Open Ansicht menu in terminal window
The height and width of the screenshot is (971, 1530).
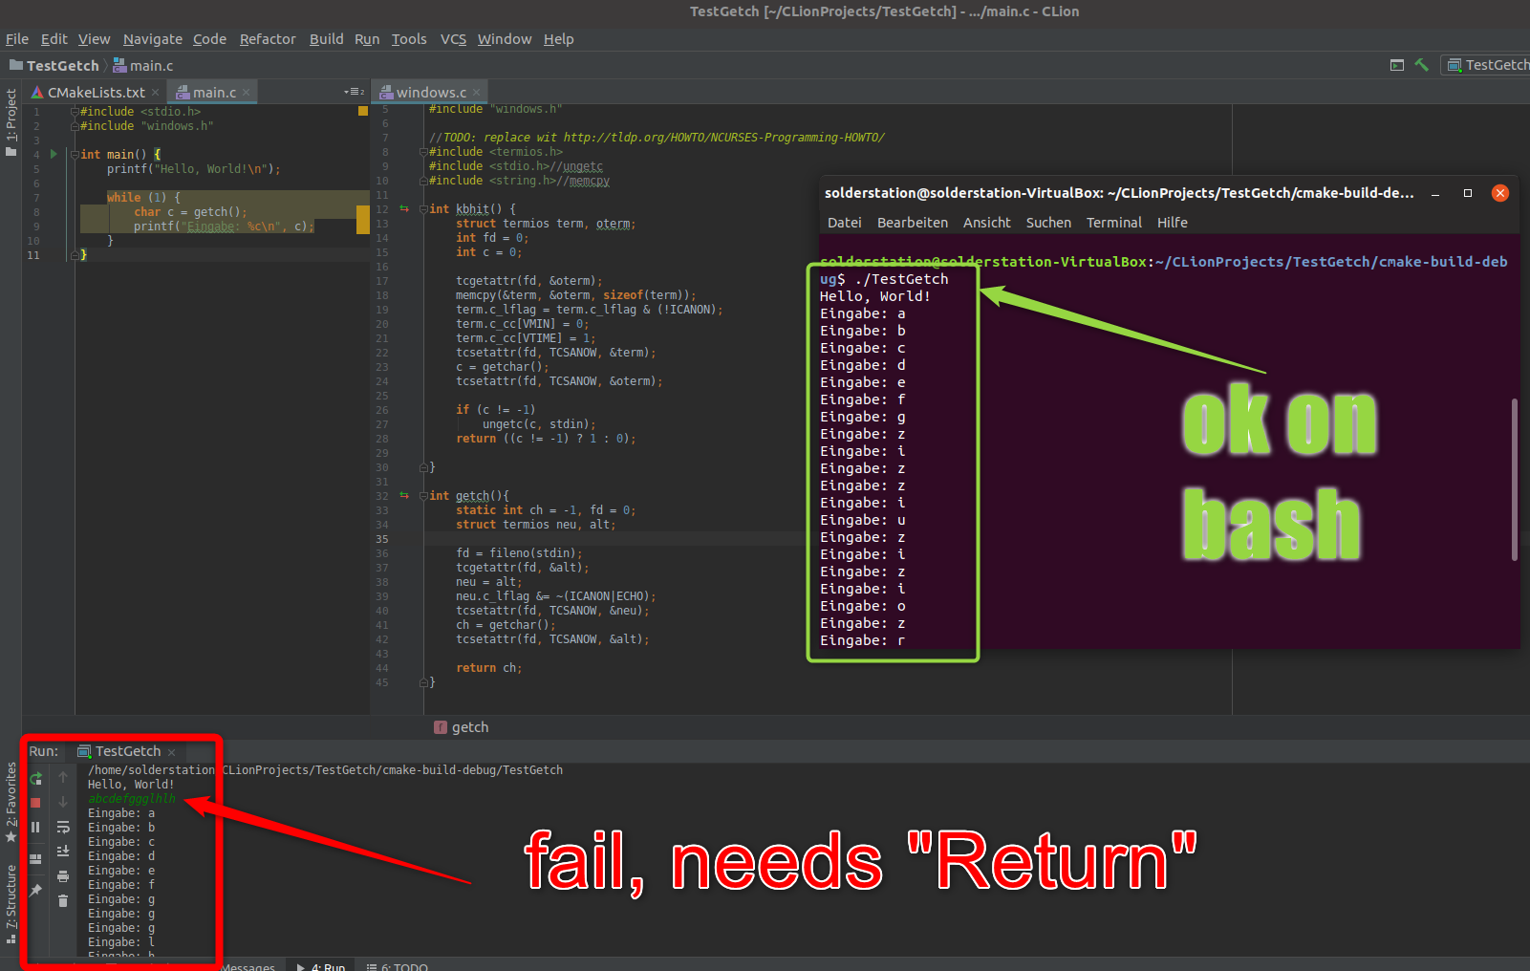pyautogui.click(x=987, y=223)
